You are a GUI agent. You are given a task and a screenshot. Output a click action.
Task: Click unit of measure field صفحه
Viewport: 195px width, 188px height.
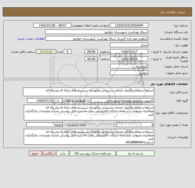pyautogui.click(x=44, y=125)
